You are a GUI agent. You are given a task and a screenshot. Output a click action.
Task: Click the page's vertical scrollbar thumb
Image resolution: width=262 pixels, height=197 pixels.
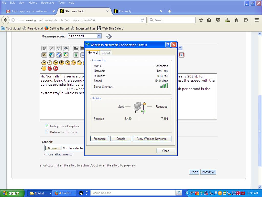260,131
